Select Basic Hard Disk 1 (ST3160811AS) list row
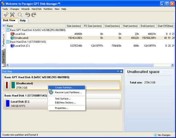The width and height of the screenshot is (176, 138). click(90, 42)
